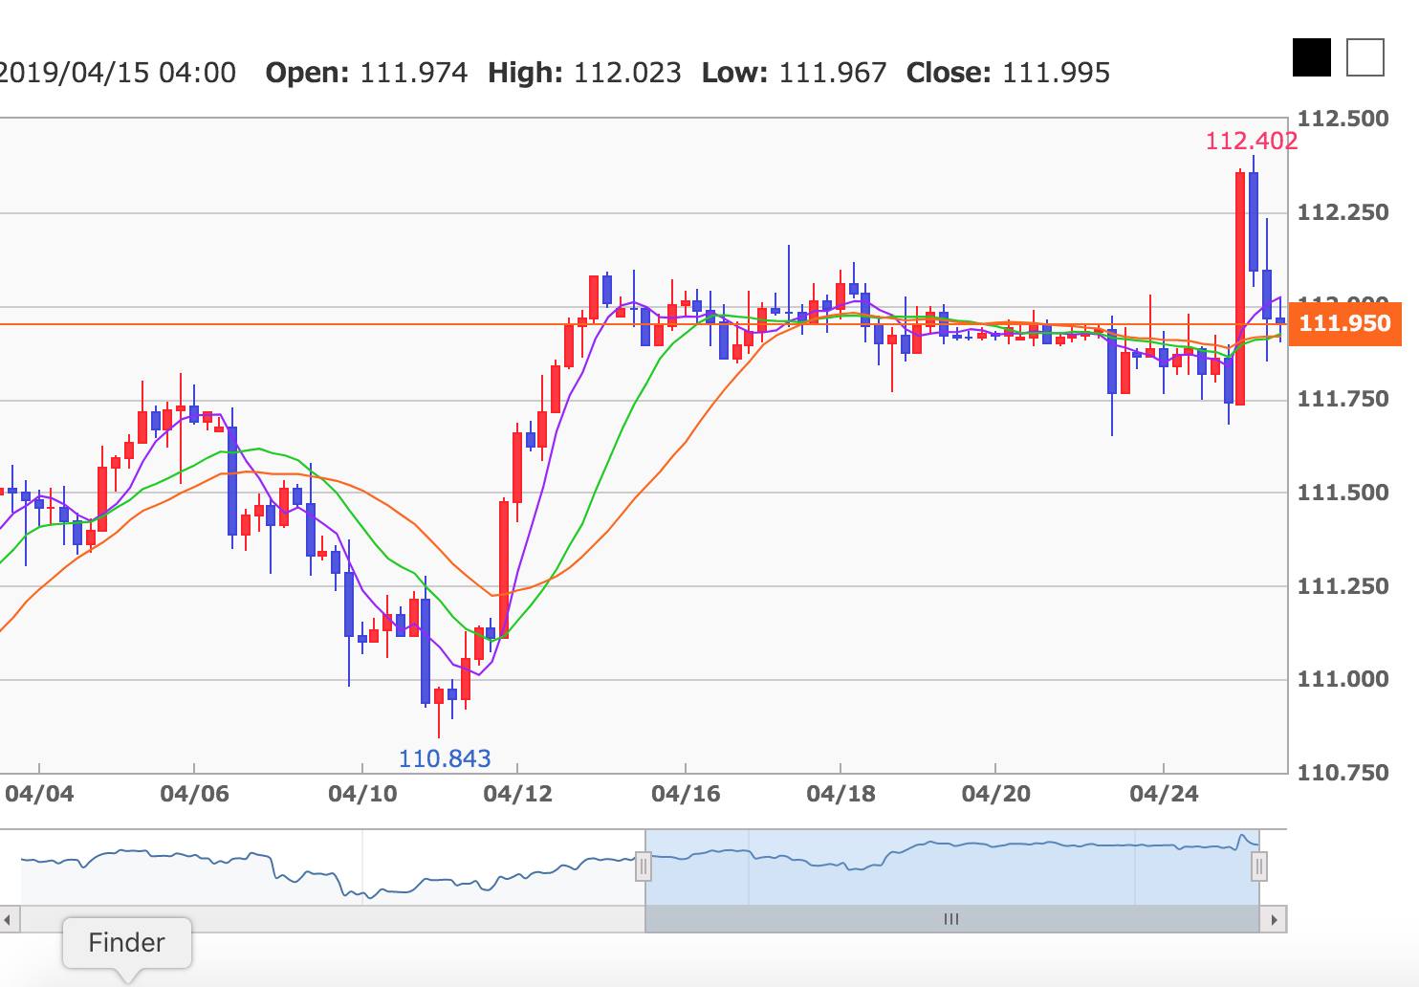Click the 04/24 date axis label

pyautogui.click(x=1164, y=794)
